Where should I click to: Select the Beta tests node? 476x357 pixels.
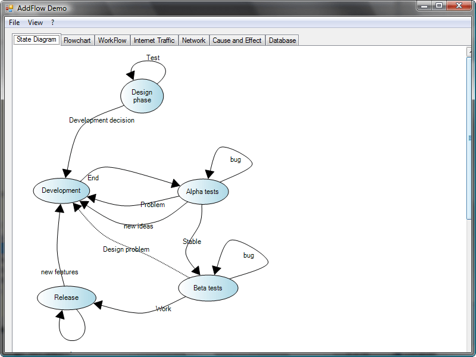(208, 288)
